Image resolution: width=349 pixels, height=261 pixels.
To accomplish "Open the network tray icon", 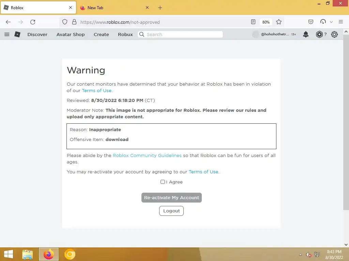I will click(x=317, y=254).
